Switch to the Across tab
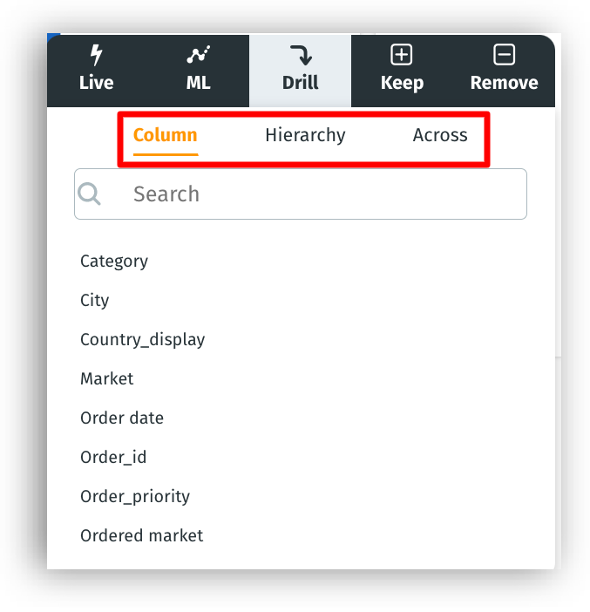This screenshot has height=612, width=590. [x=440, y=136]
